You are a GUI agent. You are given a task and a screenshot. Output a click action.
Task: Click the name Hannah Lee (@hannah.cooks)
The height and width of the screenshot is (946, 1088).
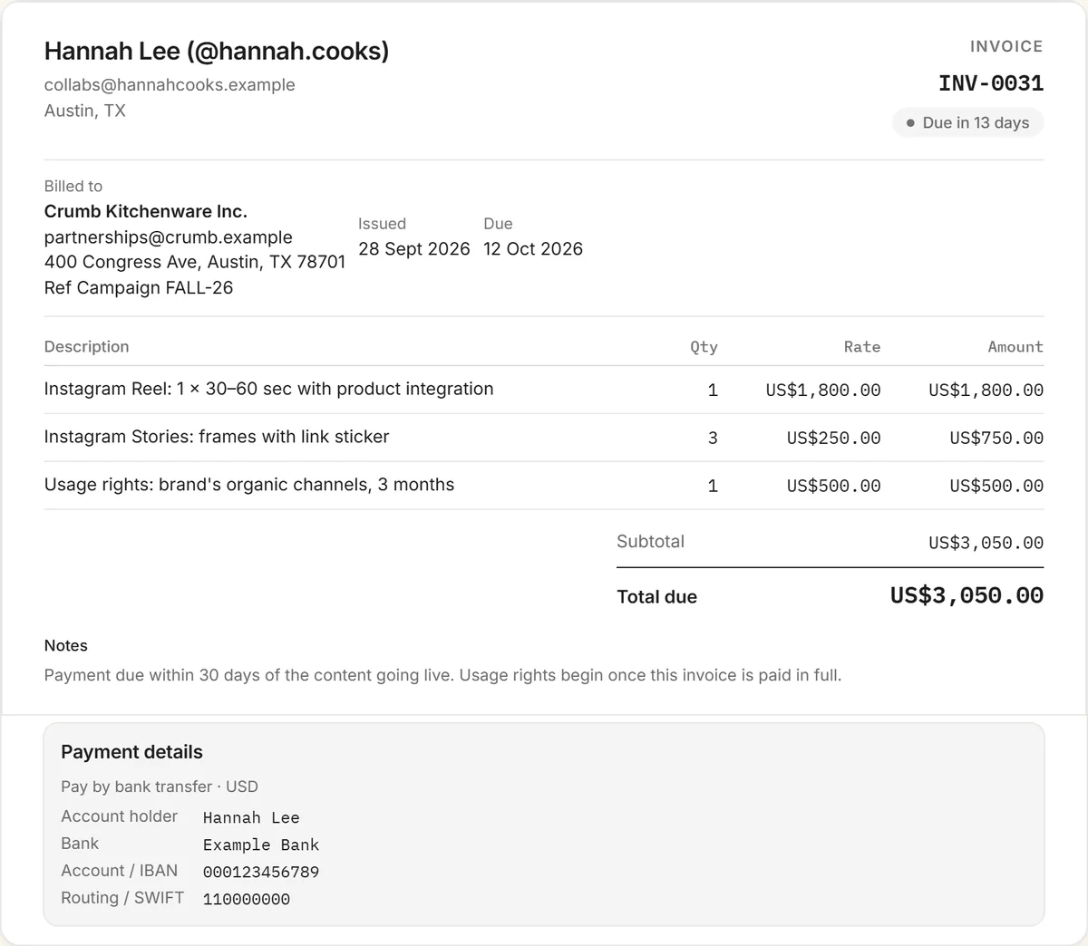(217, 52)
